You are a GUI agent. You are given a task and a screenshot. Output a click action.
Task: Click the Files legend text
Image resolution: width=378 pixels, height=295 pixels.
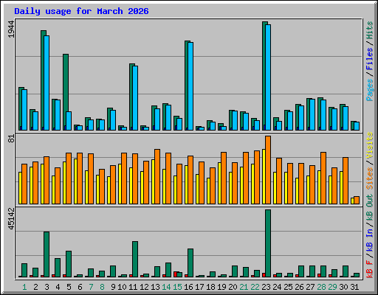(x=370, y=58)
